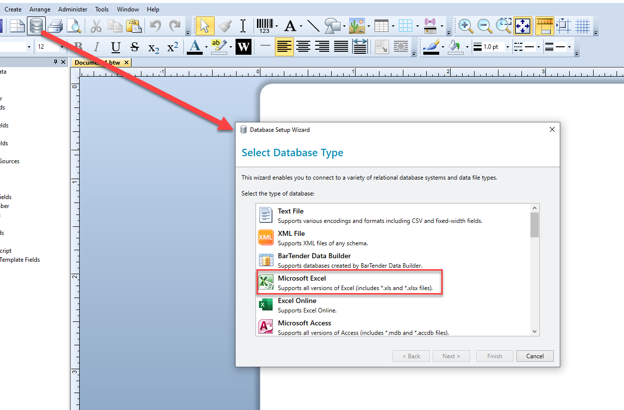Viewport: 624px width, 410px height.
Task: Open the Create menu
Action: click(x=13, y=9)
